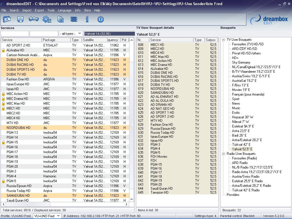Open the Export menu
Viewport: 292px width, 219px height.
tap(39, 10)
